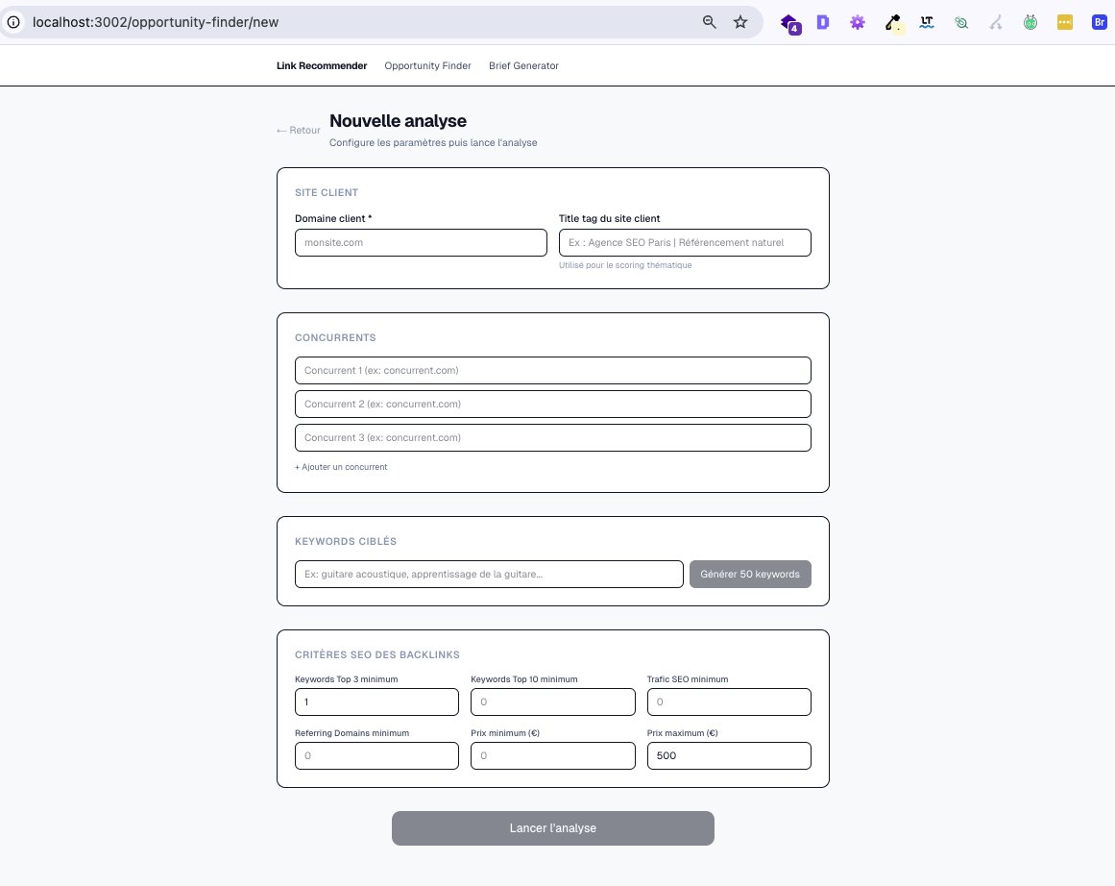The height and width of the screenshot is (886, 1115).
Task: Click 'Configure les paramètres puis lance l'analyse' subtitle
Action: (433, 143)
